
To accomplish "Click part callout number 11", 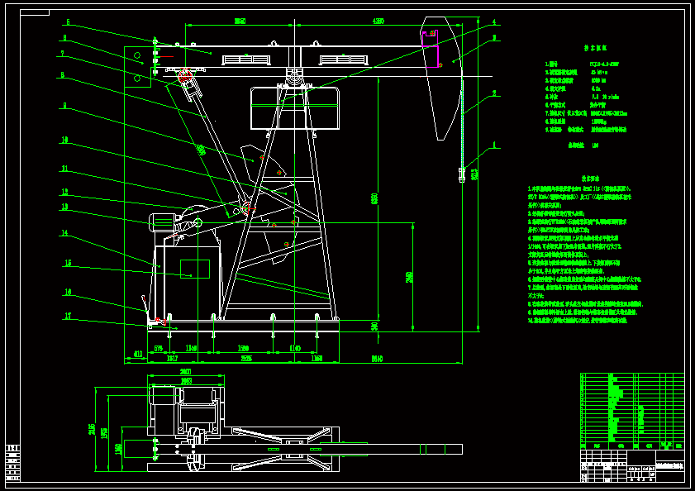I will point(64,169).
